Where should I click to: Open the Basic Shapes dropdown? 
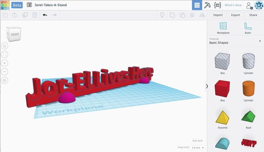click(235, 41)
